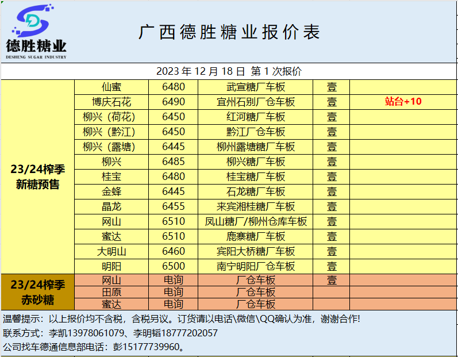
Task: Click the 23/24榨季 新糖预售 merged cell
Action: point(38,177)
